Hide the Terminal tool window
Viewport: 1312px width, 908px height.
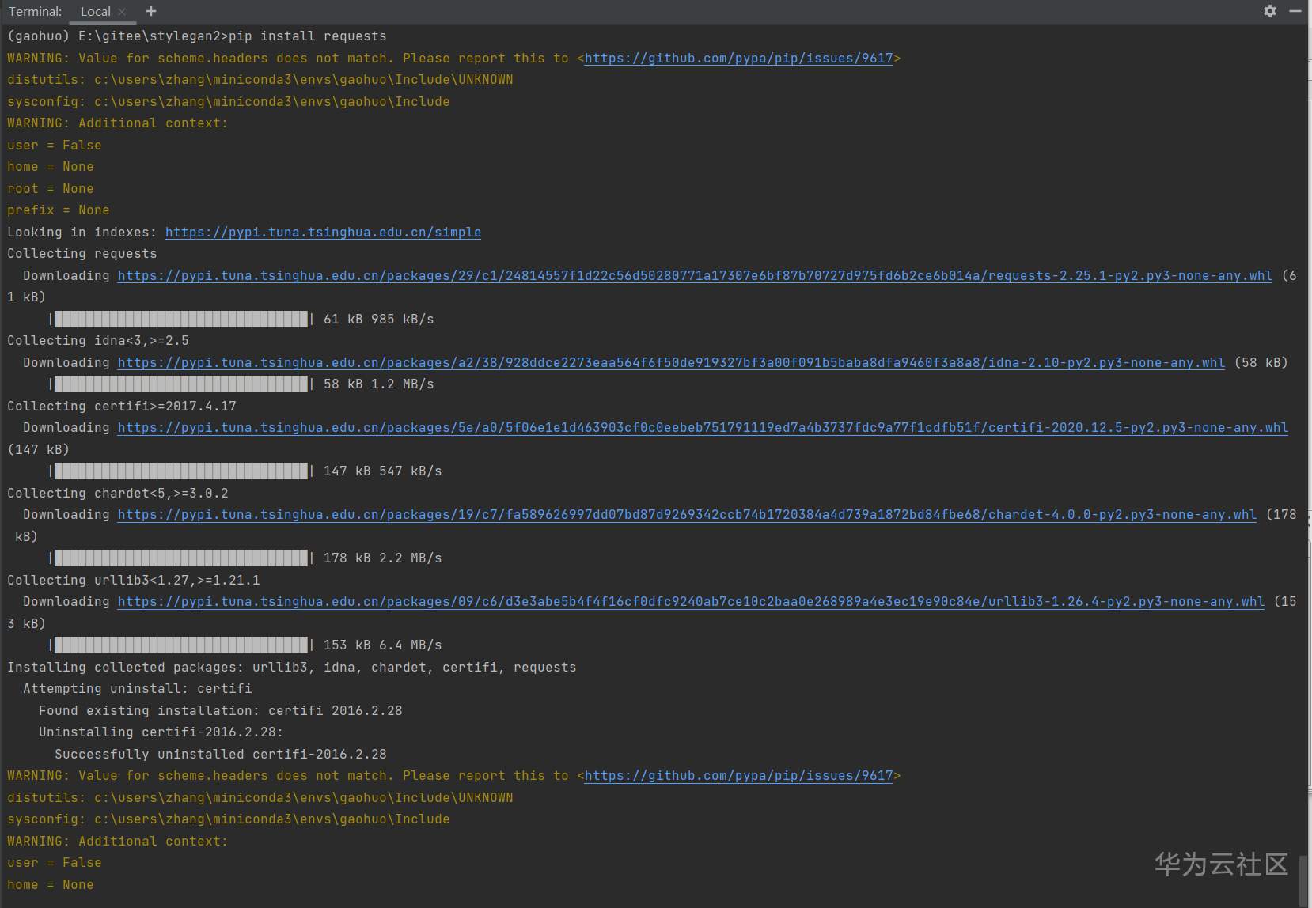(x=1295, y=11)
